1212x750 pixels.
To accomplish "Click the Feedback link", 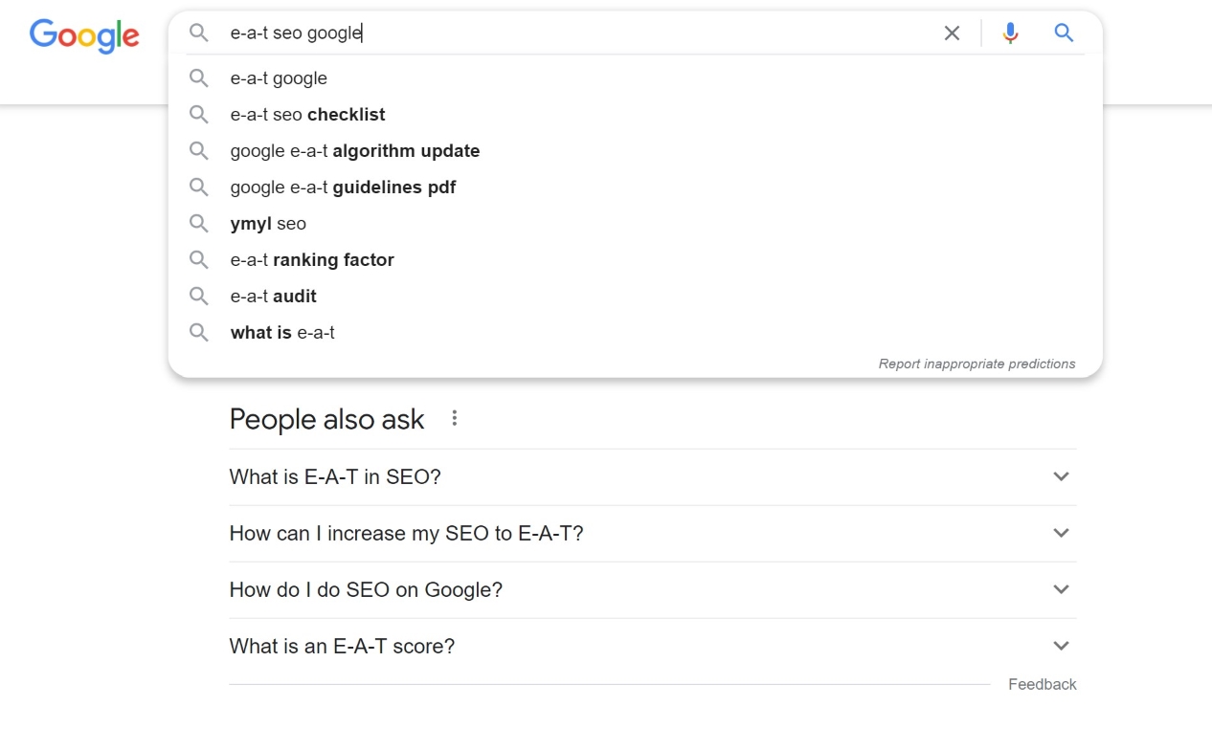I will [1042, 684].
